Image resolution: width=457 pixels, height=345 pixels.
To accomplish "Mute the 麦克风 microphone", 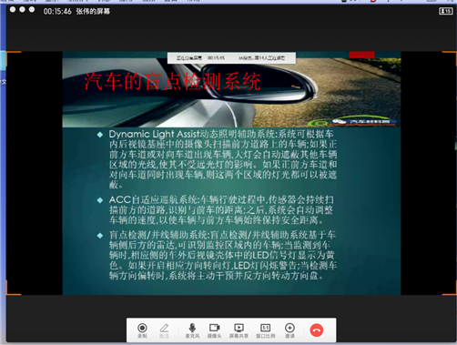I will (x=192, y=330).
